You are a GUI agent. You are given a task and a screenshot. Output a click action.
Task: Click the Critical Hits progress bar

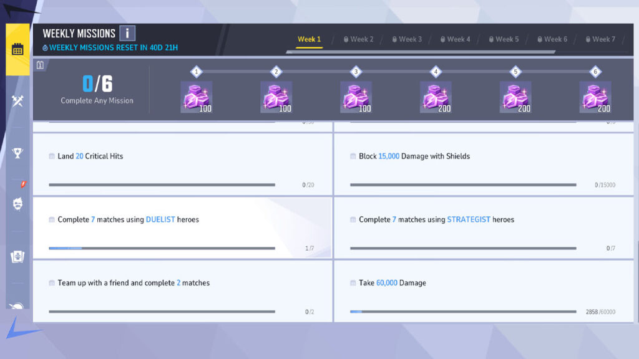click(162, 184)
